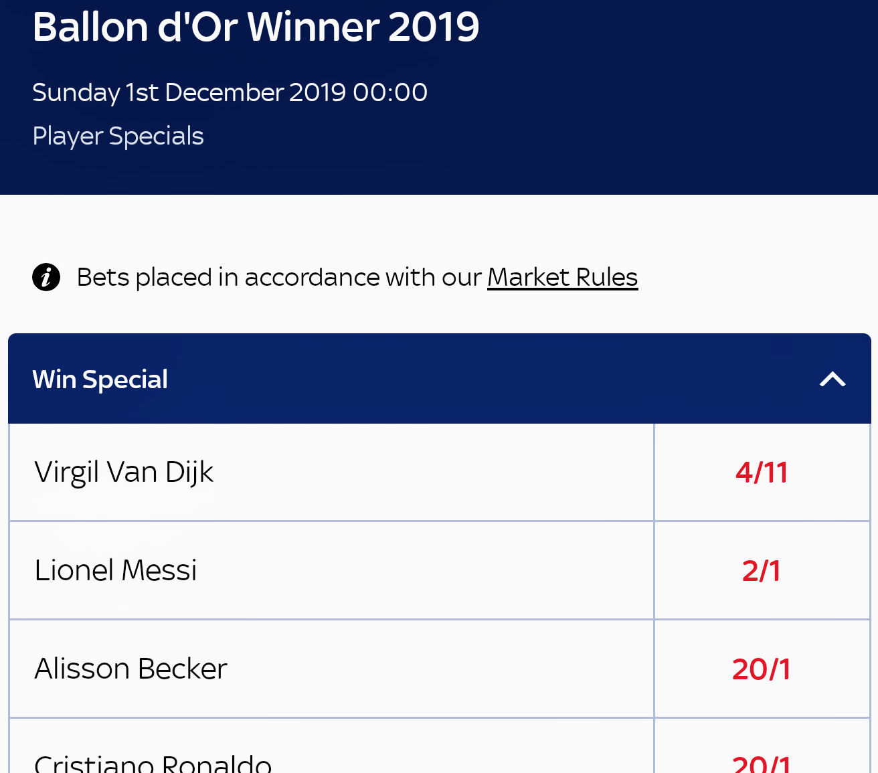Viewport: 878px width, 773px height.
Task: Click empty space in Win Special header bar
Action: [x=468, y=379]
